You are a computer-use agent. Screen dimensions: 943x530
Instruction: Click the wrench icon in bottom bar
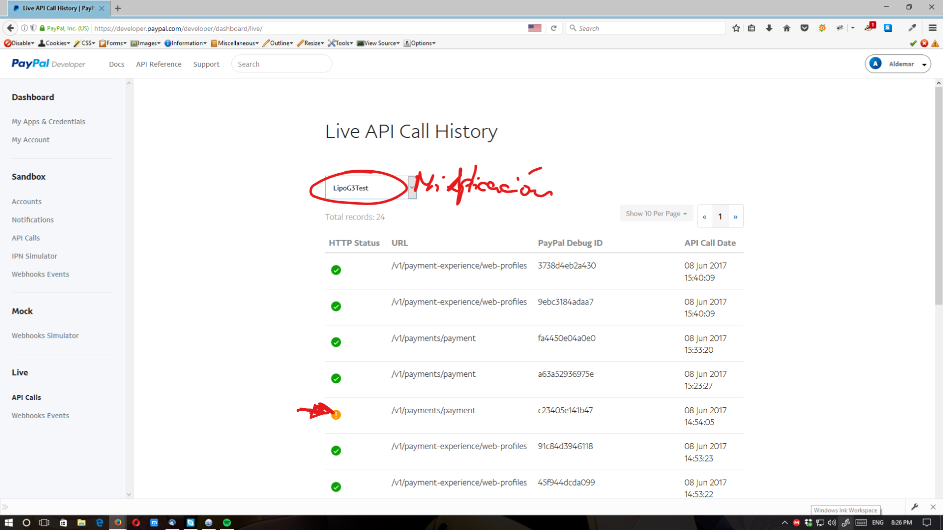pyautogui.click(x=915, y=507)
